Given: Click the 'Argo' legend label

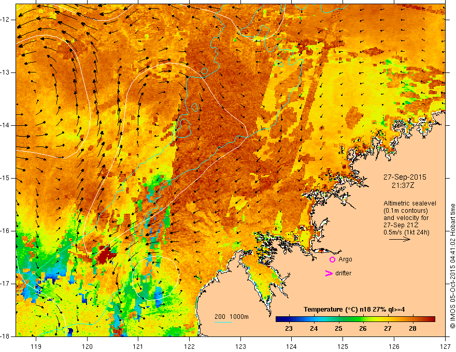Looking at the screenshot, I should pos(345,259).
